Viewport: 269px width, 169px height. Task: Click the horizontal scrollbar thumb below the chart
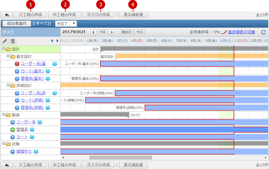tap(120, 157)
